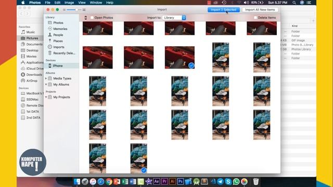This screenshot has height=187, width=333.
Task: Open PowerPoint from the Dock
Action: pyautogui.click(x=117, y=181)
